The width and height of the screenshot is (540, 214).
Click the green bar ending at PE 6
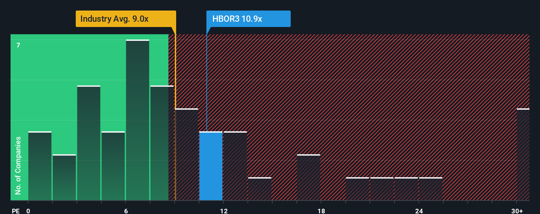[113, 166]
